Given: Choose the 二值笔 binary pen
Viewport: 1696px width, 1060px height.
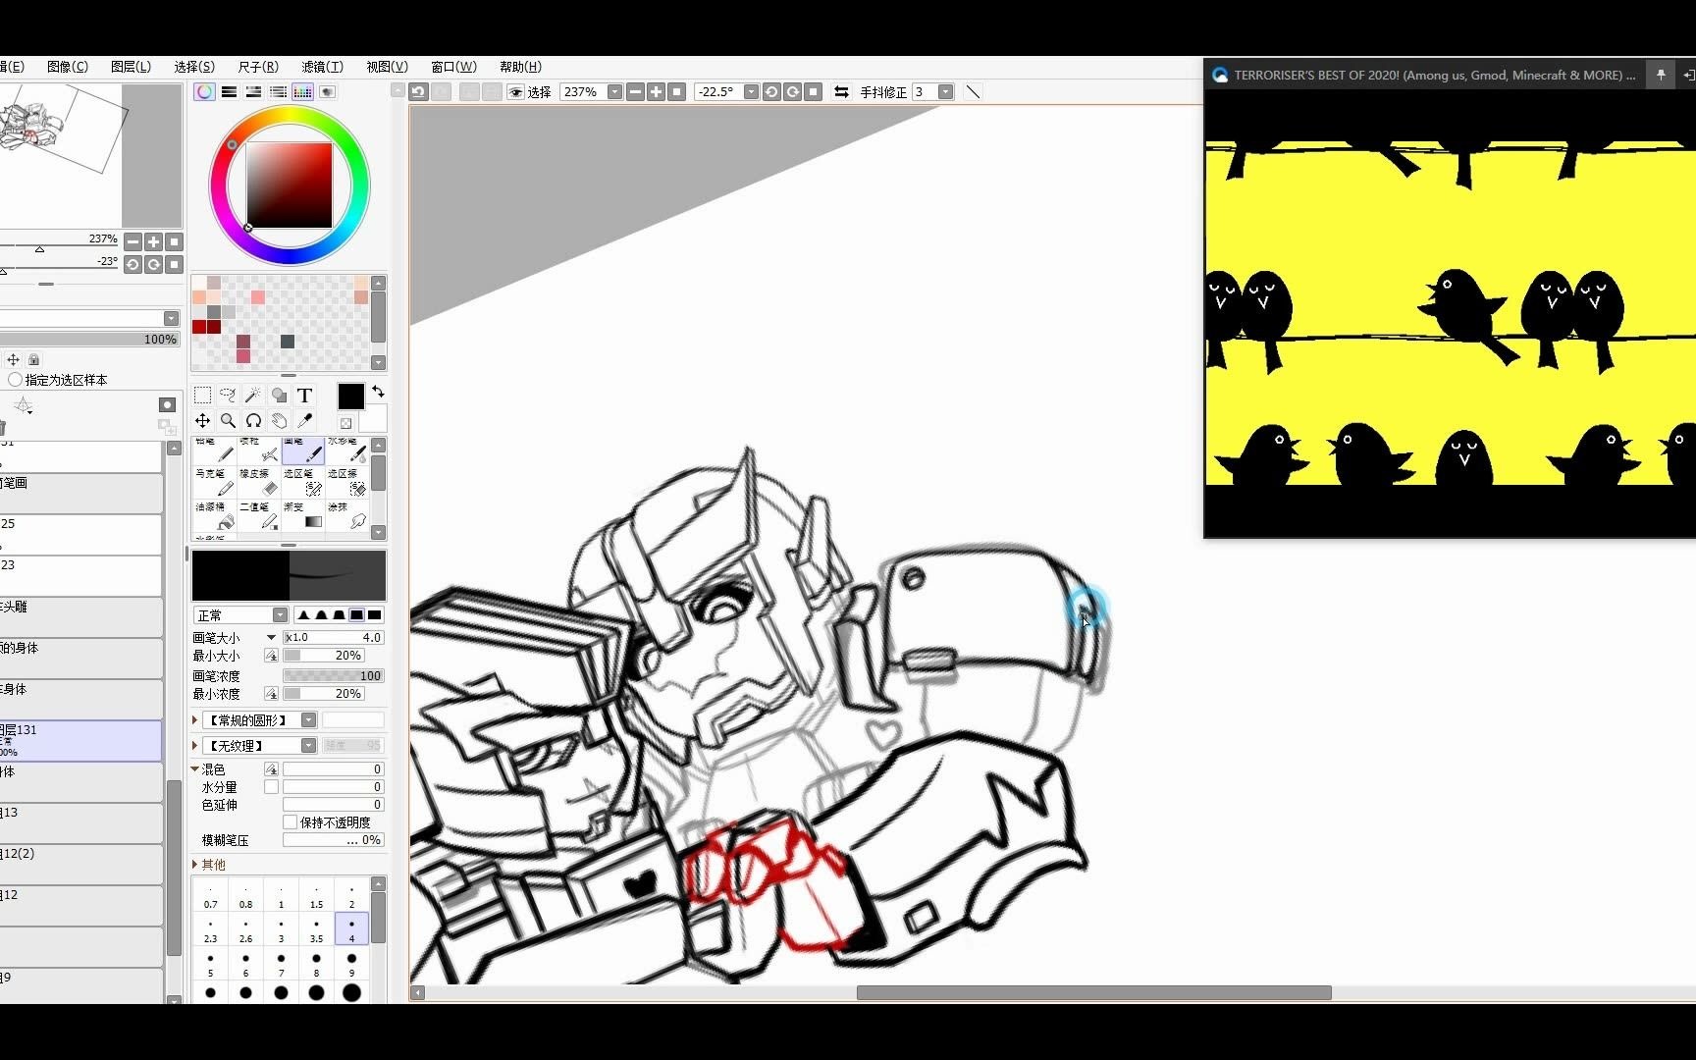Looking at the screenshot, I should pyautogui.click(x=259, y=515).
